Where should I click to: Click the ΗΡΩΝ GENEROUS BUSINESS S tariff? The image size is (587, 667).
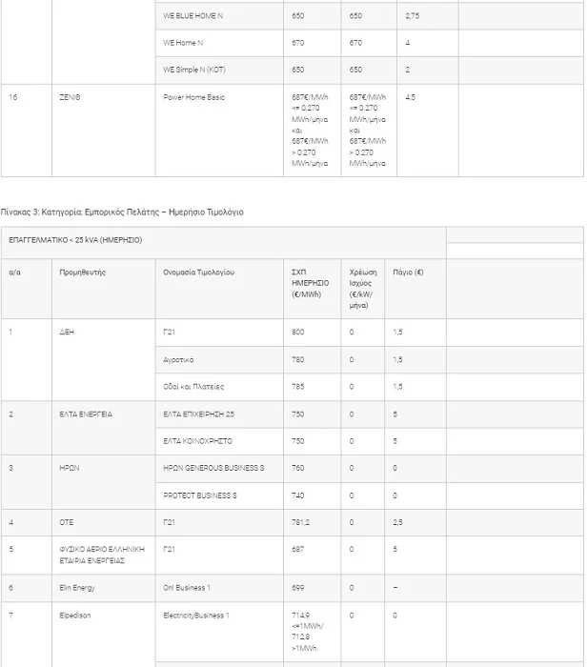click(x=213, y=468)
